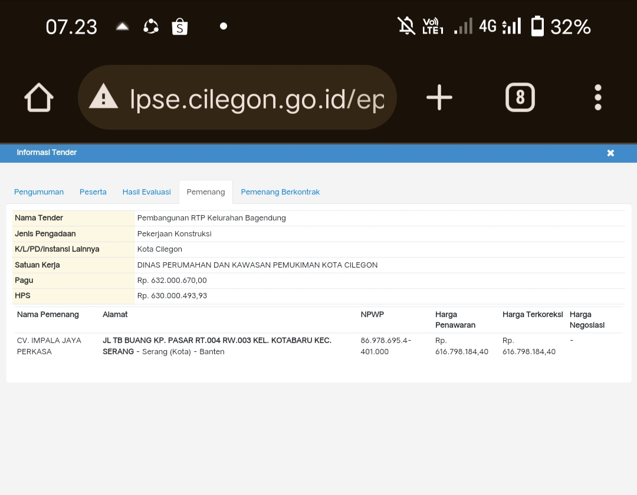This screenshot has height=495, width=637.
Task: Open new tab with plus icon
Action: point(439,97)
